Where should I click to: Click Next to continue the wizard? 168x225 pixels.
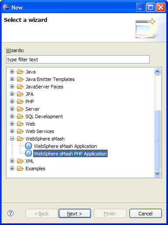[x=75, y=214]
